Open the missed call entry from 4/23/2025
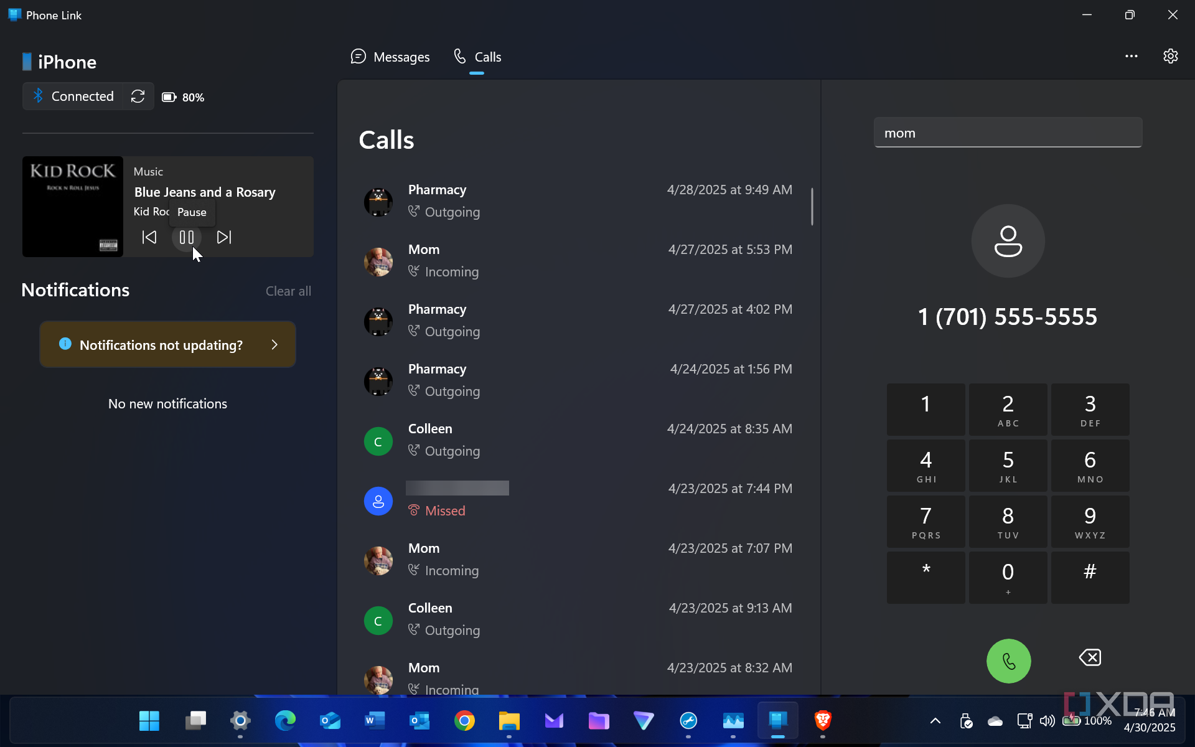1195x747 pixels. coord(578,501)
